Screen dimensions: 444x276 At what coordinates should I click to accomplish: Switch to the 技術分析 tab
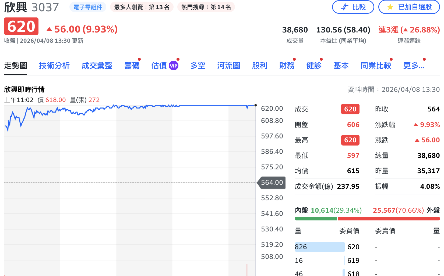54,66
